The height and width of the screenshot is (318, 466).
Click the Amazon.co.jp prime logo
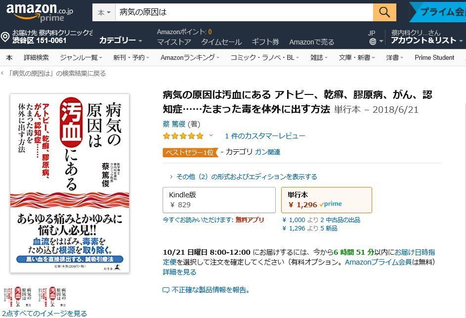pyautogui.click(x=40, y=12)
